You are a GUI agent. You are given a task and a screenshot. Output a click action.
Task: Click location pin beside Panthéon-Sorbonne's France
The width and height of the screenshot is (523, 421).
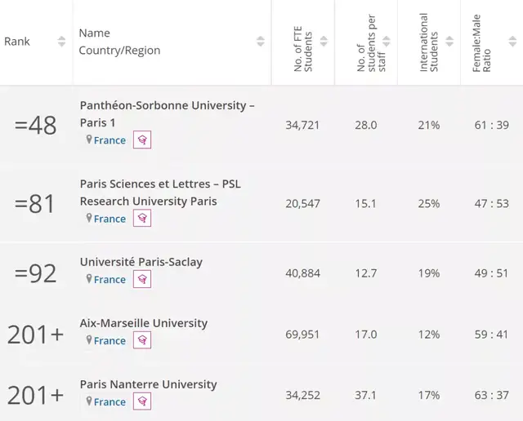89,140
